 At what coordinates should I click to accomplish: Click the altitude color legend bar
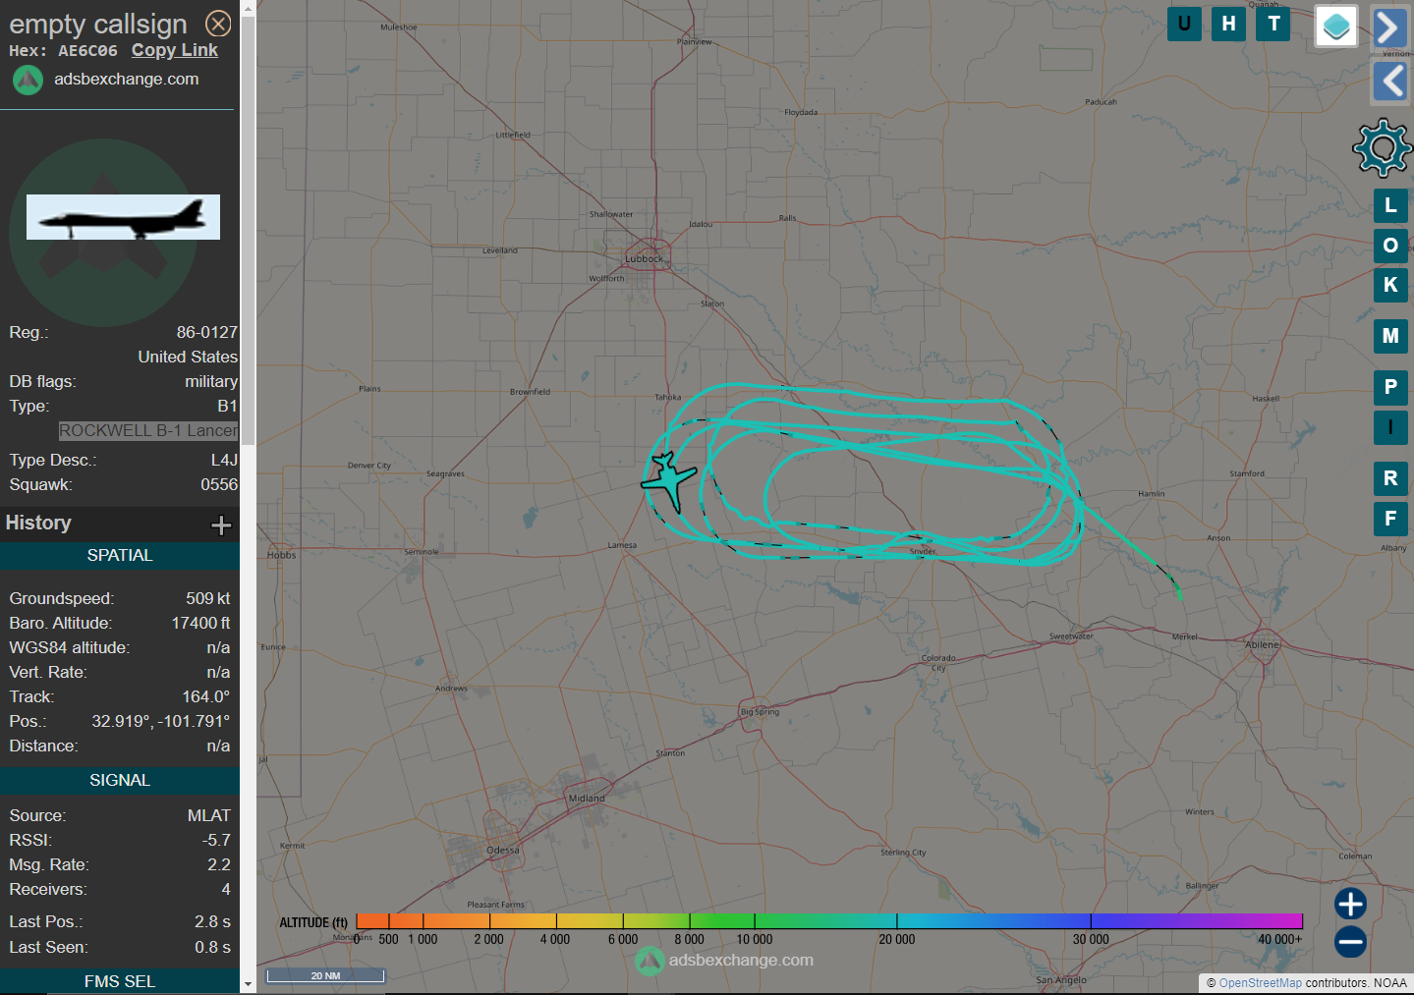[829, 920]
